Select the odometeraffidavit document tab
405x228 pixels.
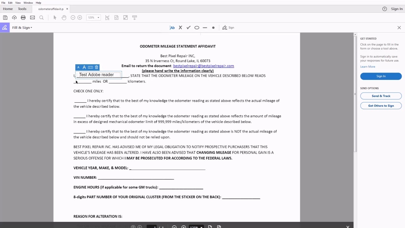pos(51,9)
